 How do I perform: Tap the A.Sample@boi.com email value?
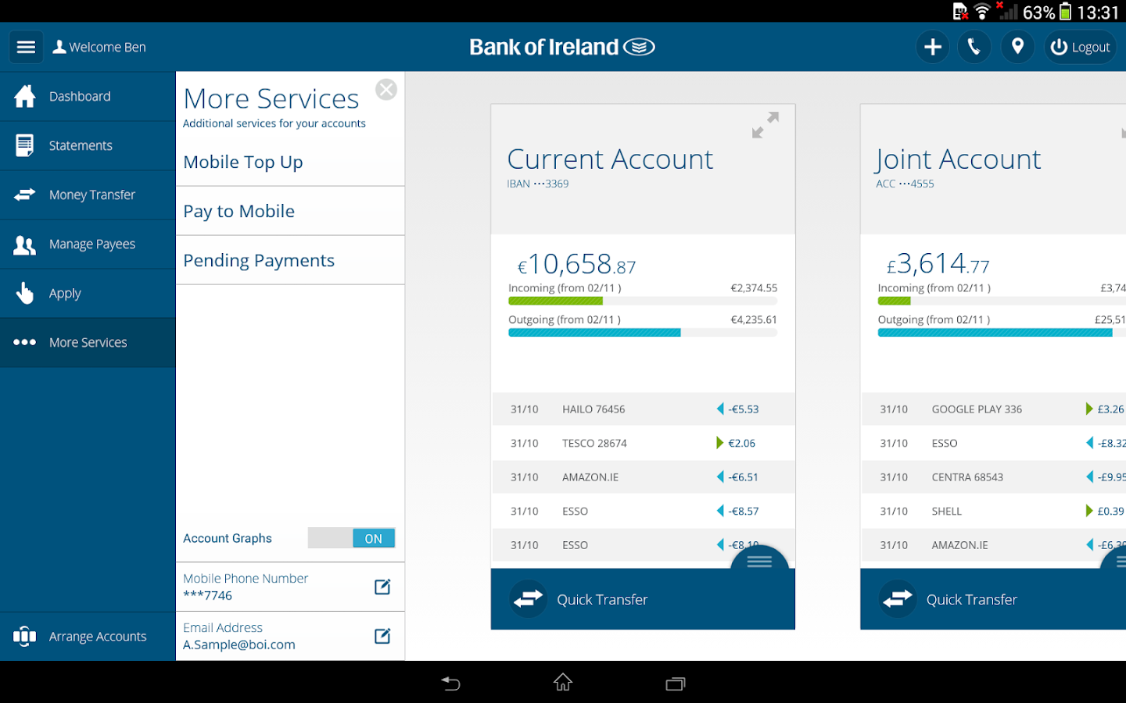click(x=239, y=644)
